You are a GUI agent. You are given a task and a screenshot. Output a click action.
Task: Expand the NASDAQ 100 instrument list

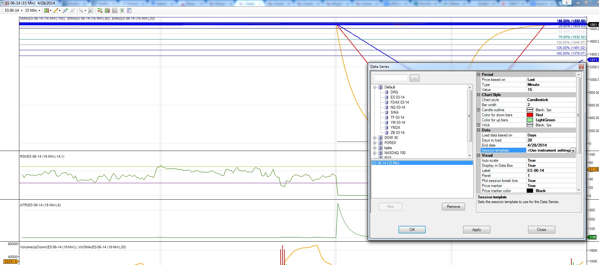[x=375, y=153]
